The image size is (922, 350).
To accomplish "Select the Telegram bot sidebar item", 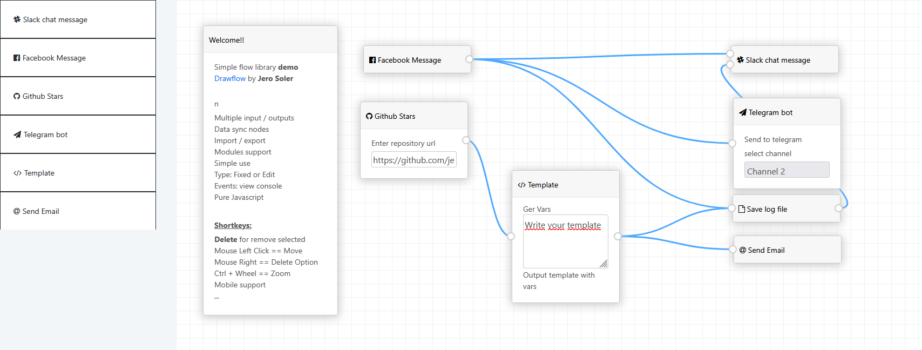I will tap(78, 134).
